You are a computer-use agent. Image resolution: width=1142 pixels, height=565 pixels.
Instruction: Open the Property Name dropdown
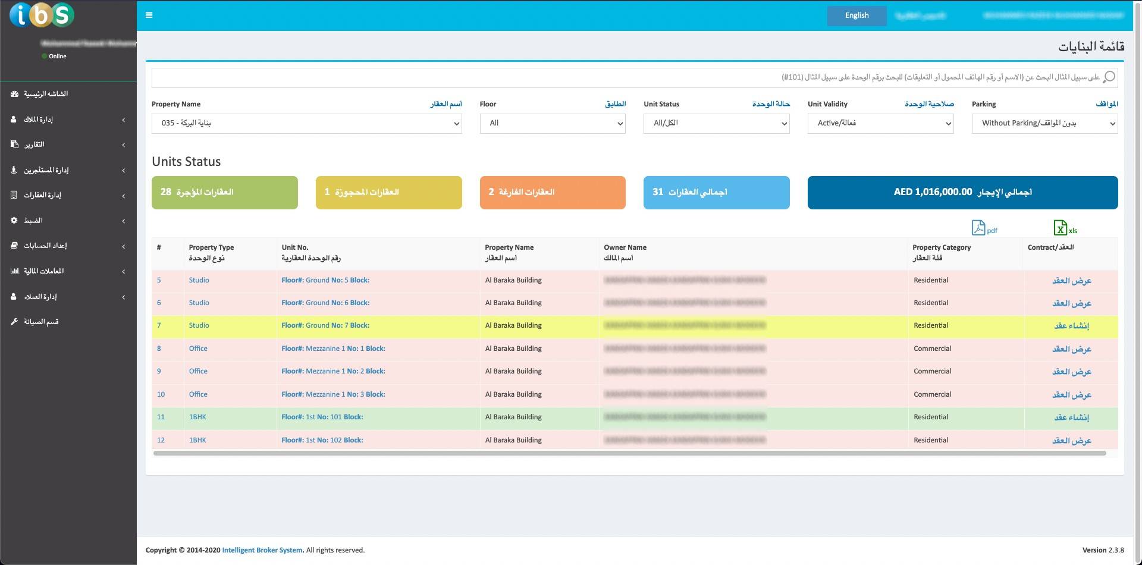pyautogui.click(x=307, y=124)
